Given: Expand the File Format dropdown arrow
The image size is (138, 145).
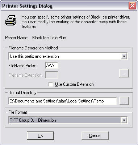Looking at the screenshot, I should (x=124, y=120).
